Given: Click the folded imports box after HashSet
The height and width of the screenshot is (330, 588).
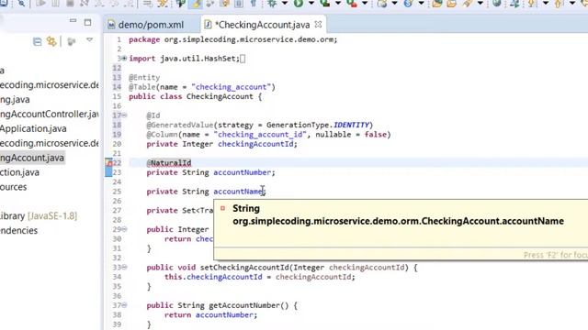Looking at the screenshot, I should pos(243,59).
